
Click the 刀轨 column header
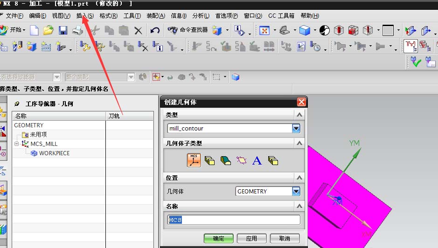tap(130, 116)
